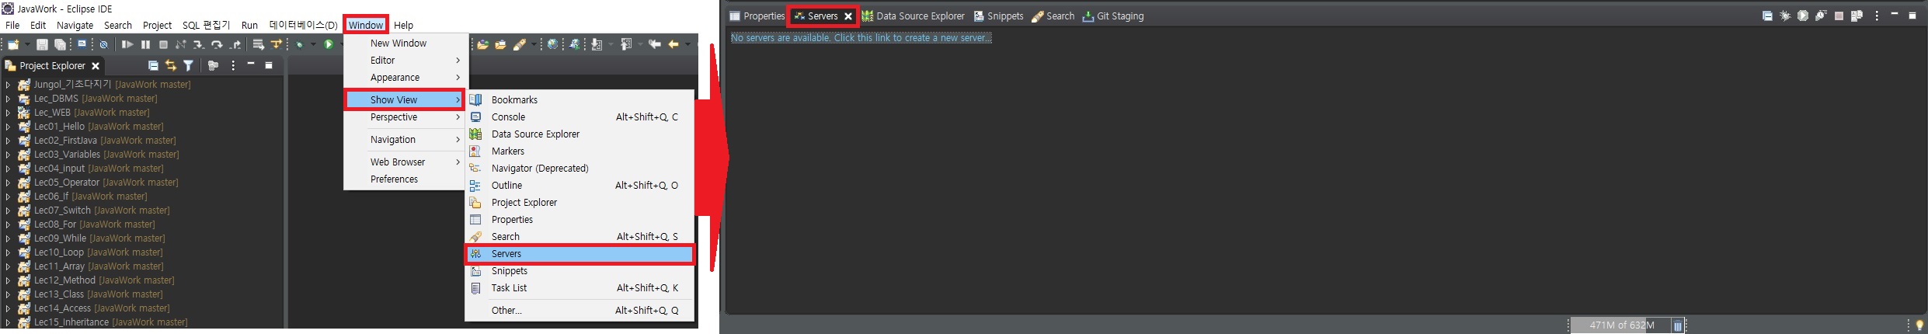Expand the Perspective submenu
This screenshot has width=1928, height=334.
(x=404, y=117)
